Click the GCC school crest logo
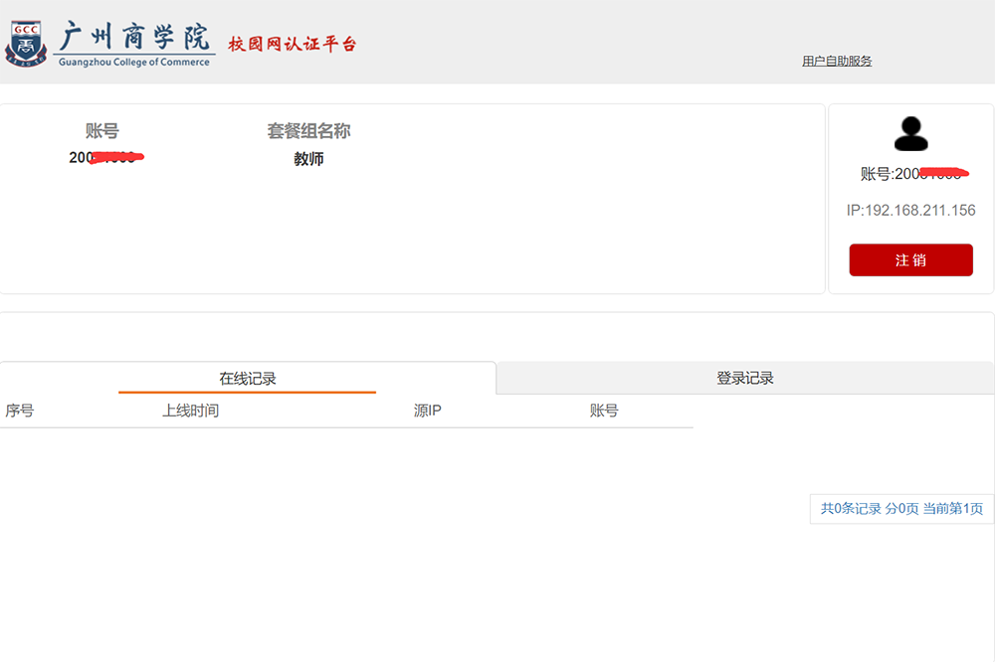The width and height of the screenshot is (995, 662). point(26,43)
